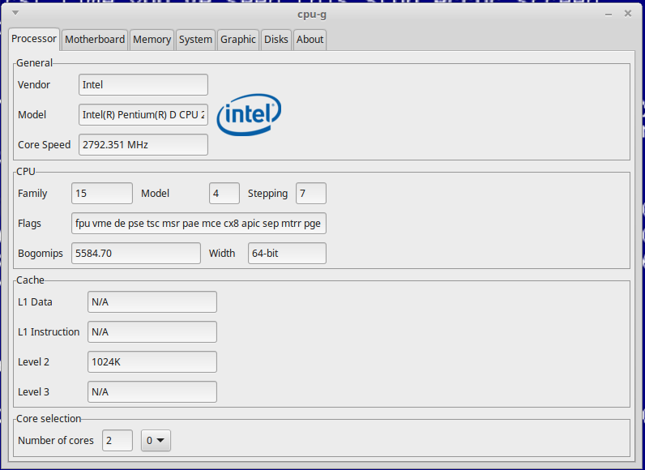
Task: Click the Width field showing 64-bit
Action: pos(287,254)
